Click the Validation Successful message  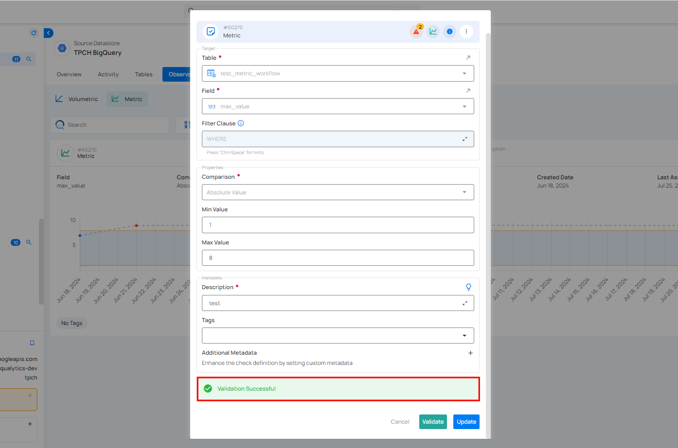tap(338, 389)
